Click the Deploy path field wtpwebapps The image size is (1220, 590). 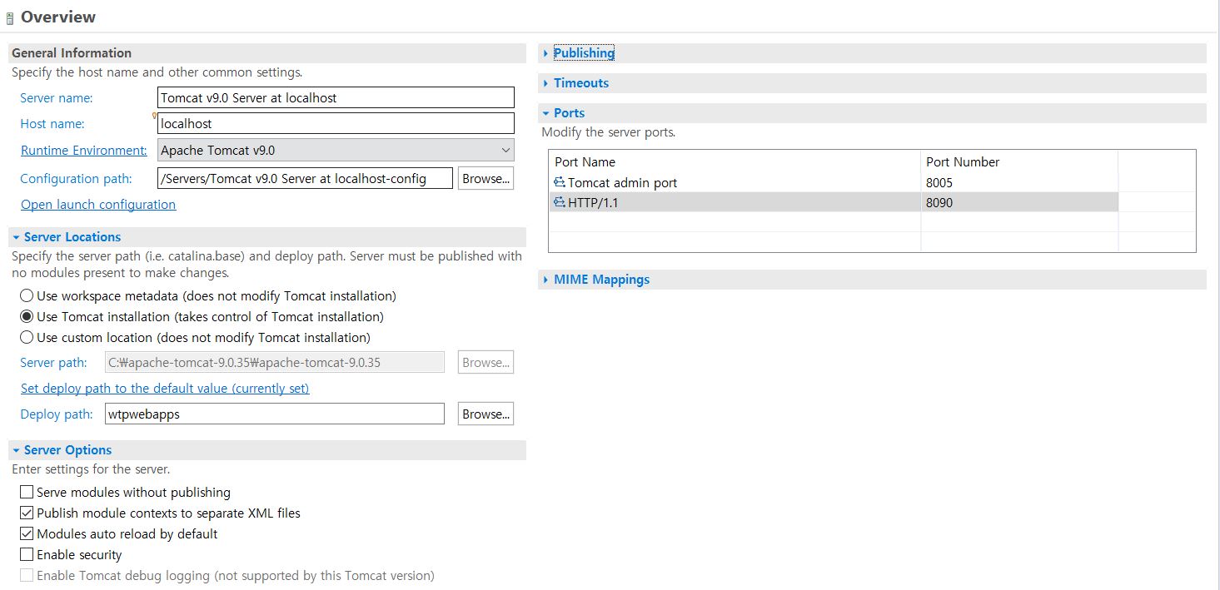[275, 414]
